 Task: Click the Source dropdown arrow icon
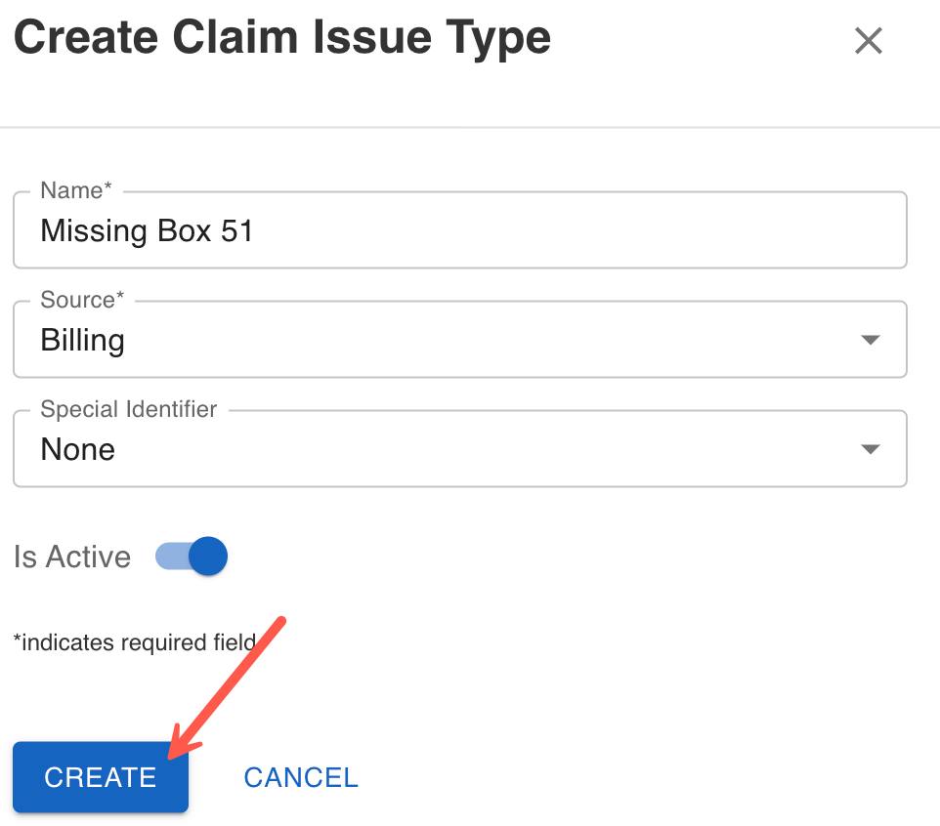869,340
